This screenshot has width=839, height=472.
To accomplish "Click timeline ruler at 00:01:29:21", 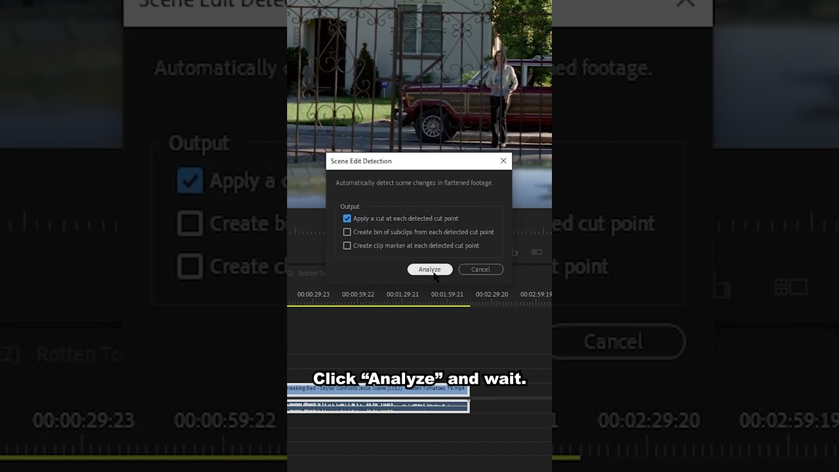I will 402,294.
